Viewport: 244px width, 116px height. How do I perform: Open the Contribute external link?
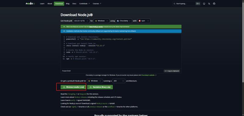[x=84, y=4]
